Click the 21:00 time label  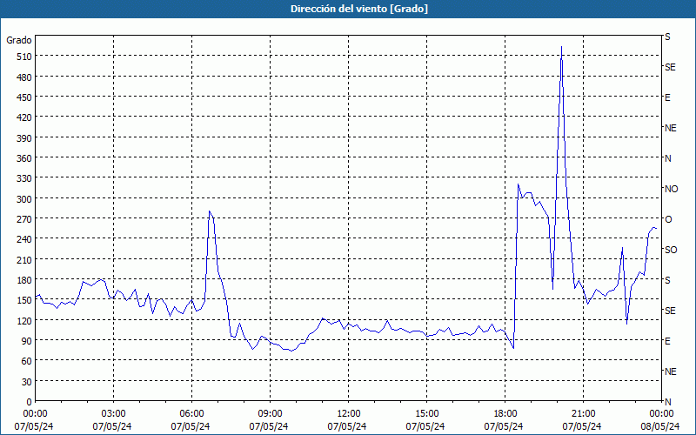pyautogui.click(x=583, y=414)
